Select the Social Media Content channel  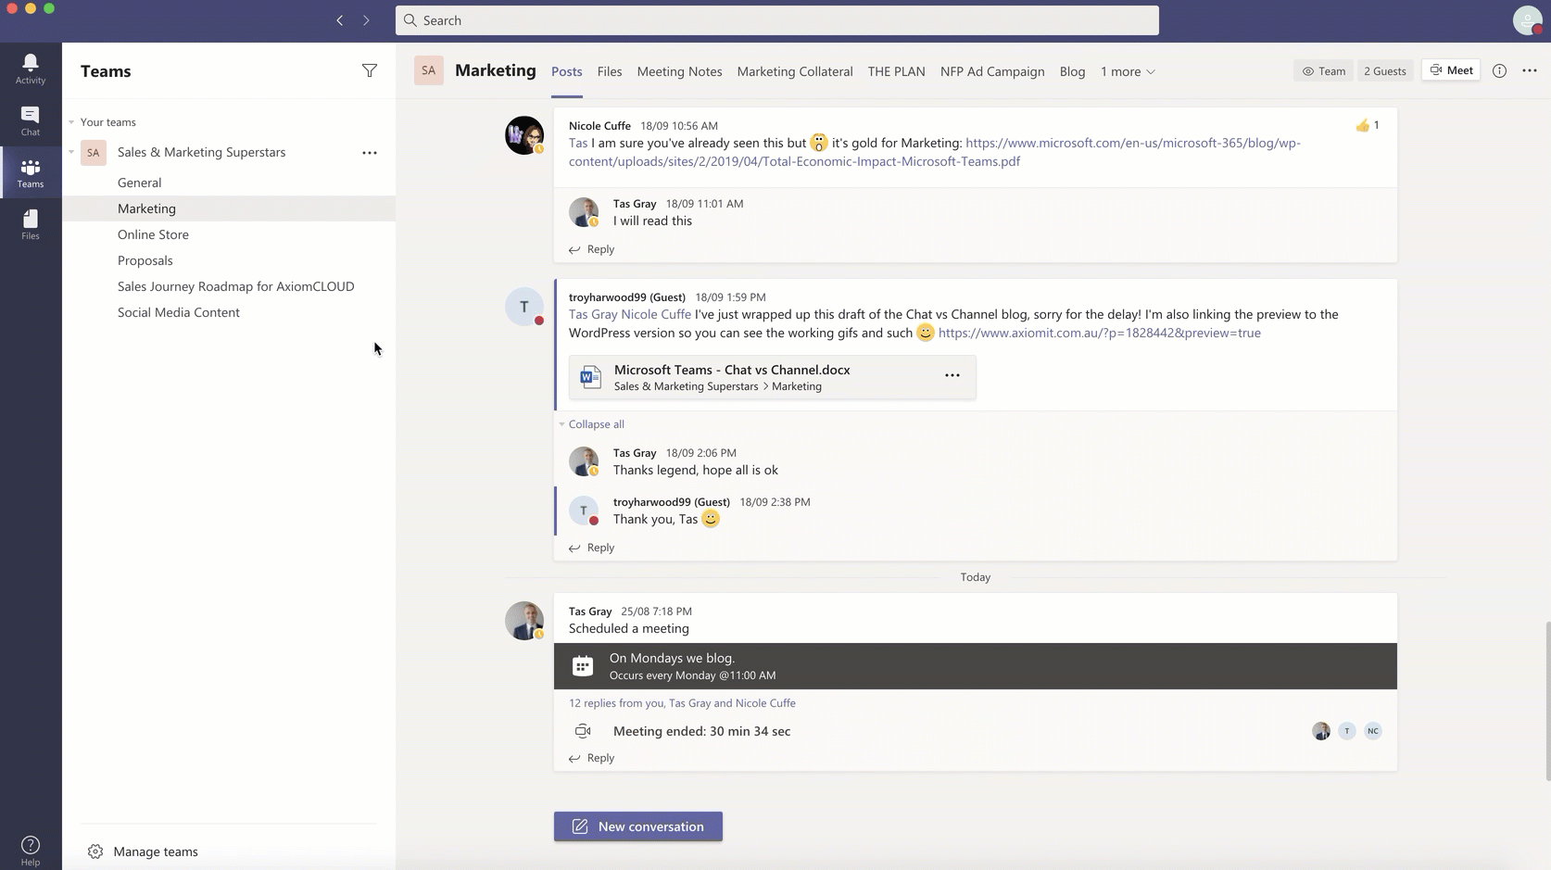coord(229,312)
